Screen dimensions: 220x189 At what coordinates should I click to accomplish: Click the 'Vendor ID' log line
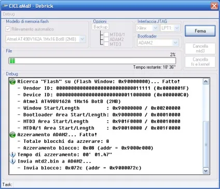(103, 88)
